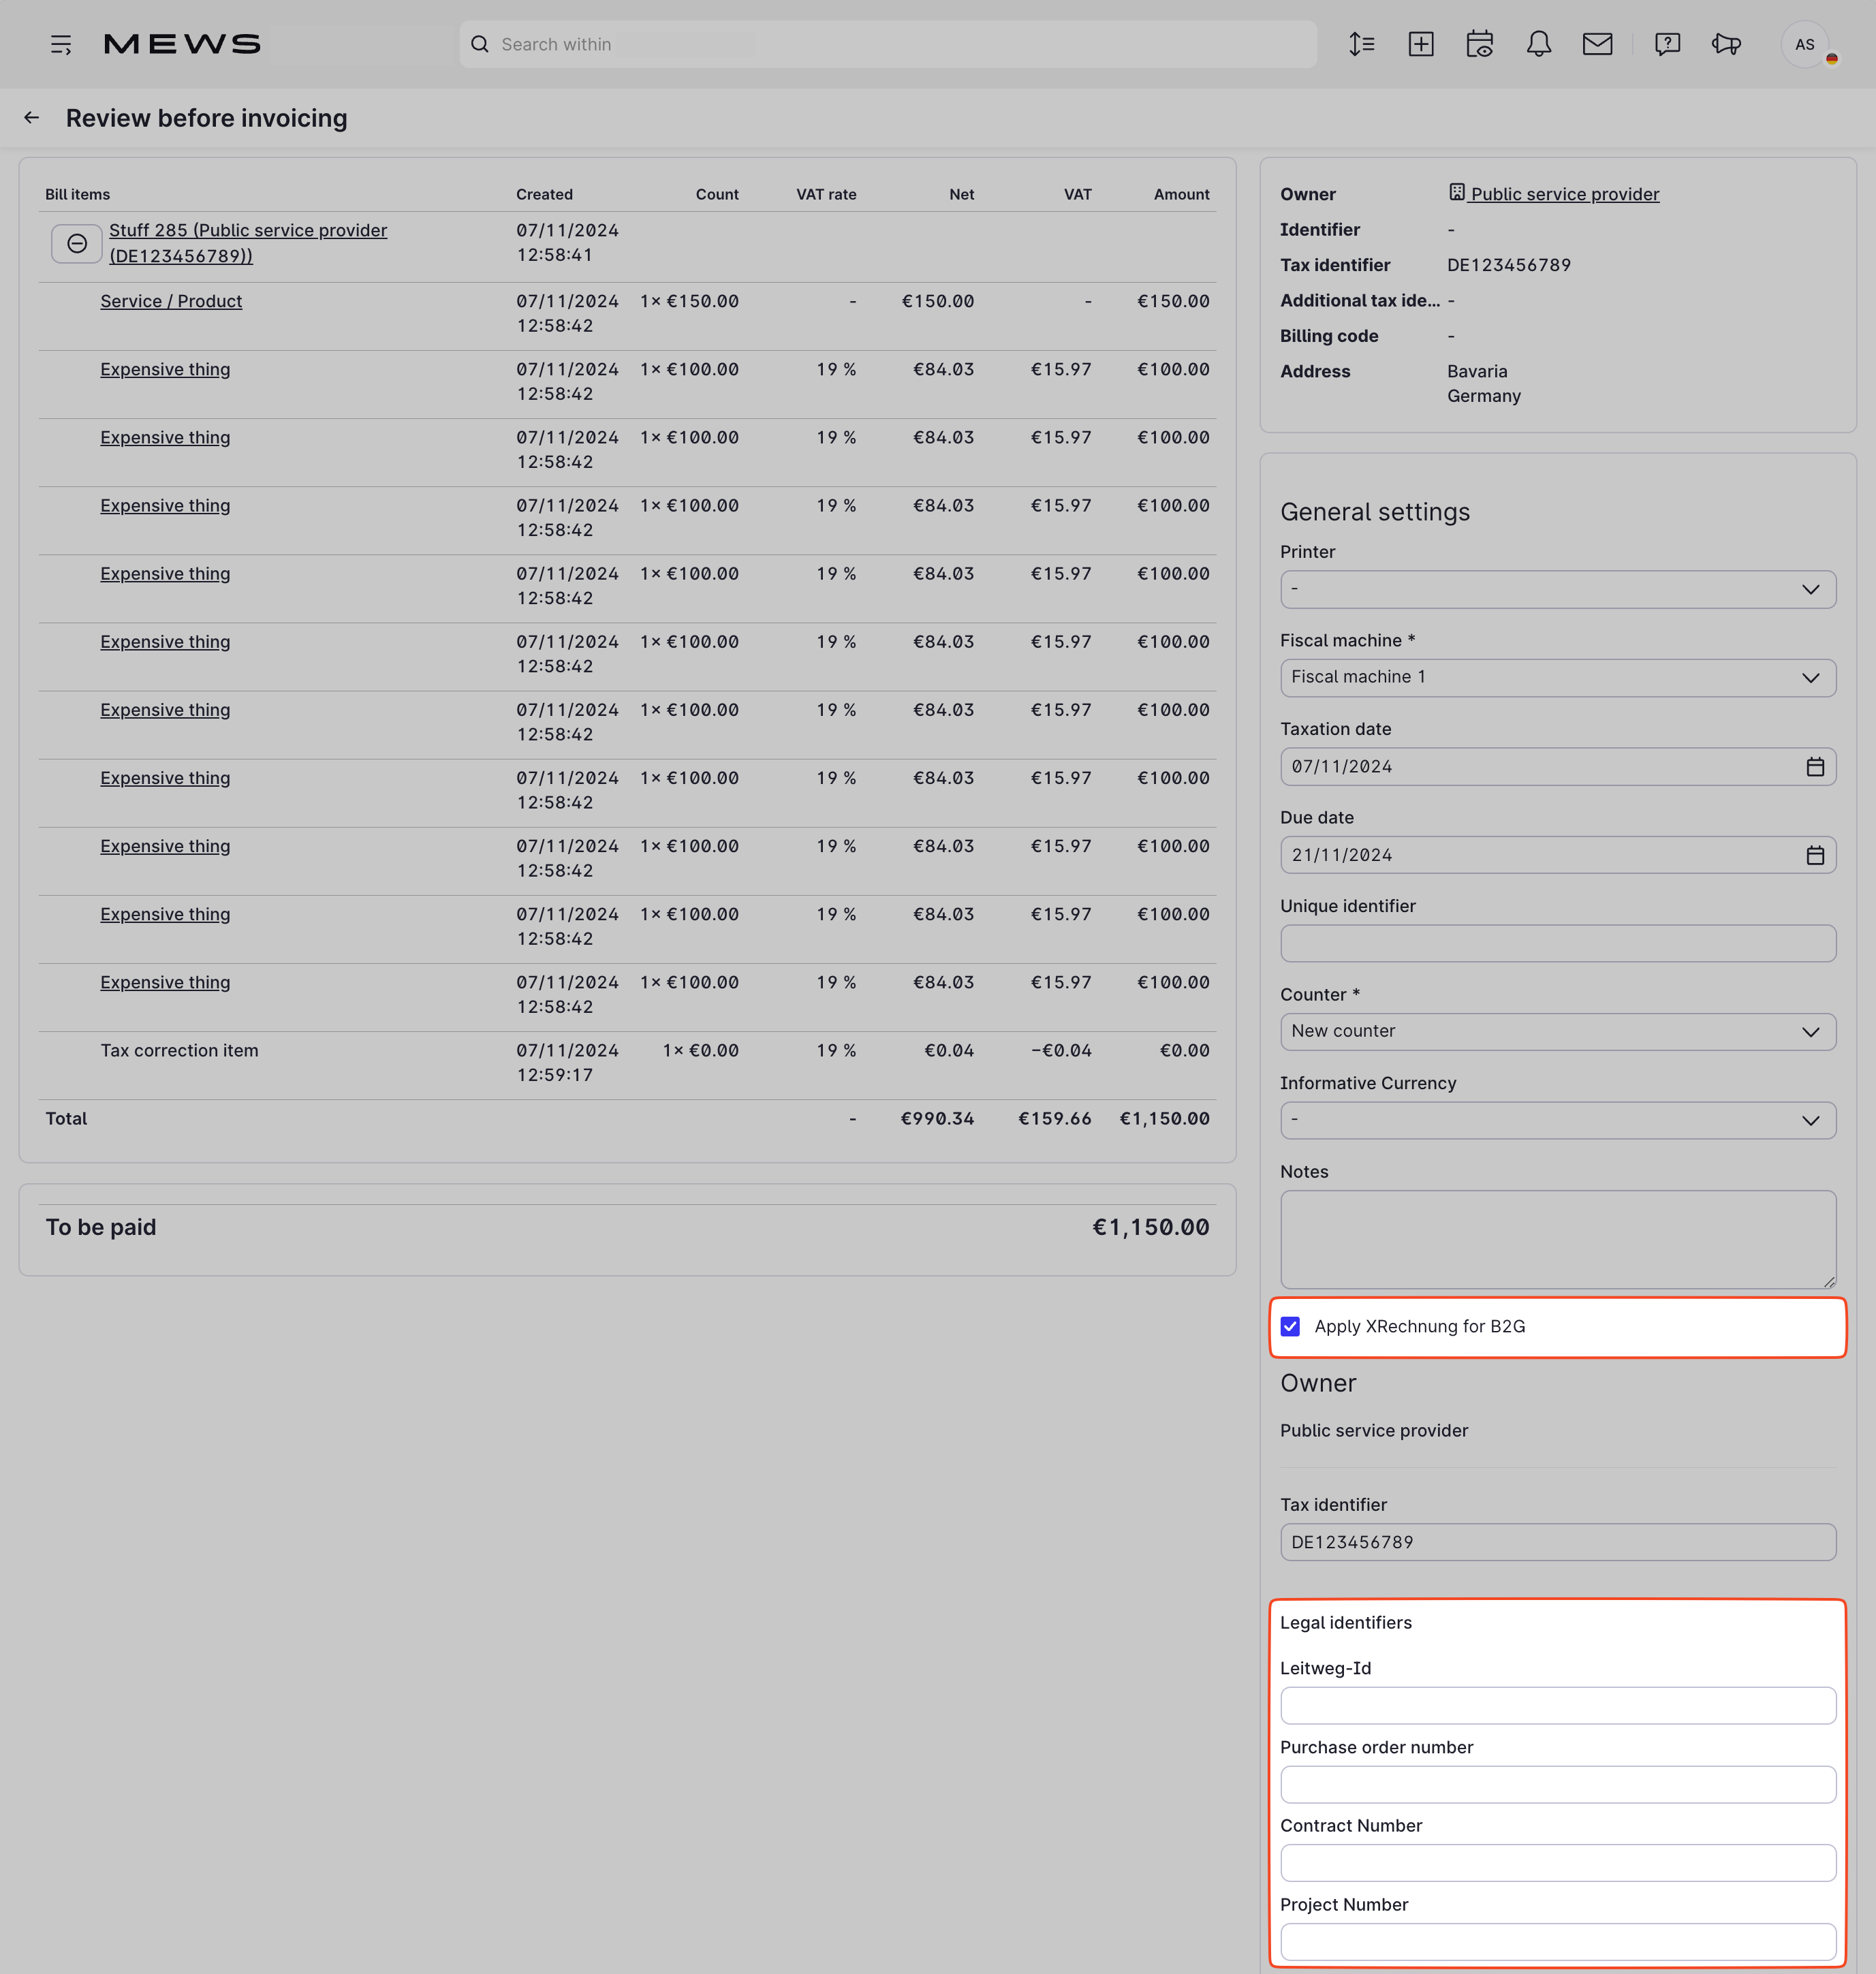Click the search magnifier icon
This screenshot has height=1974, width=1876.
click(x=480, y=44)
